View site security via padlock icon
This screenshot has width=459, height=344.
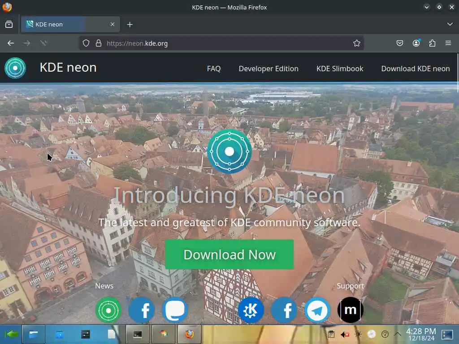[99, 43]
